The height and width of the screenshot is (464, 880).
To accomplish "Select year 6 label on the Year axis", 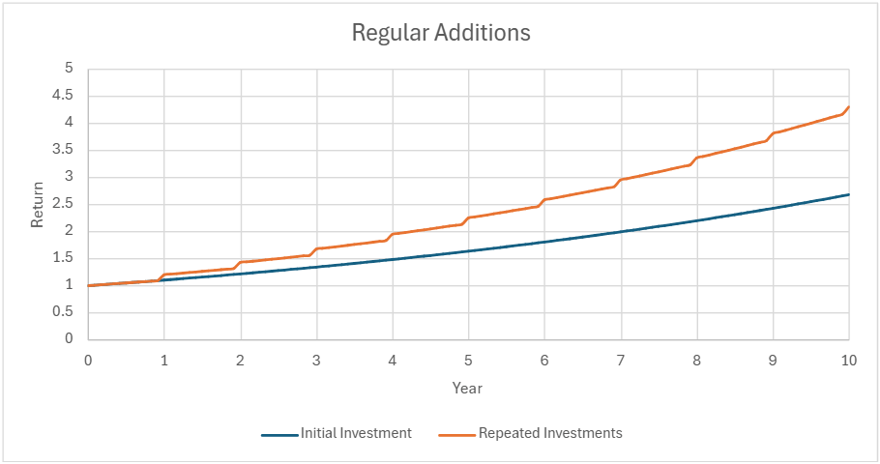I will click(544, 362).
